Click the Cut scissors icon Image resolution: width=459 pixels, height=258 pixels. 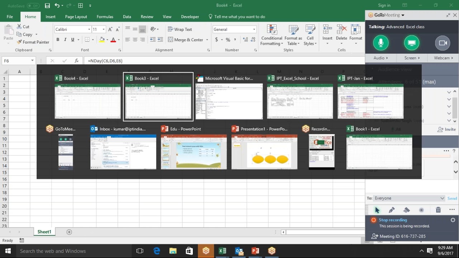(19, 27)
